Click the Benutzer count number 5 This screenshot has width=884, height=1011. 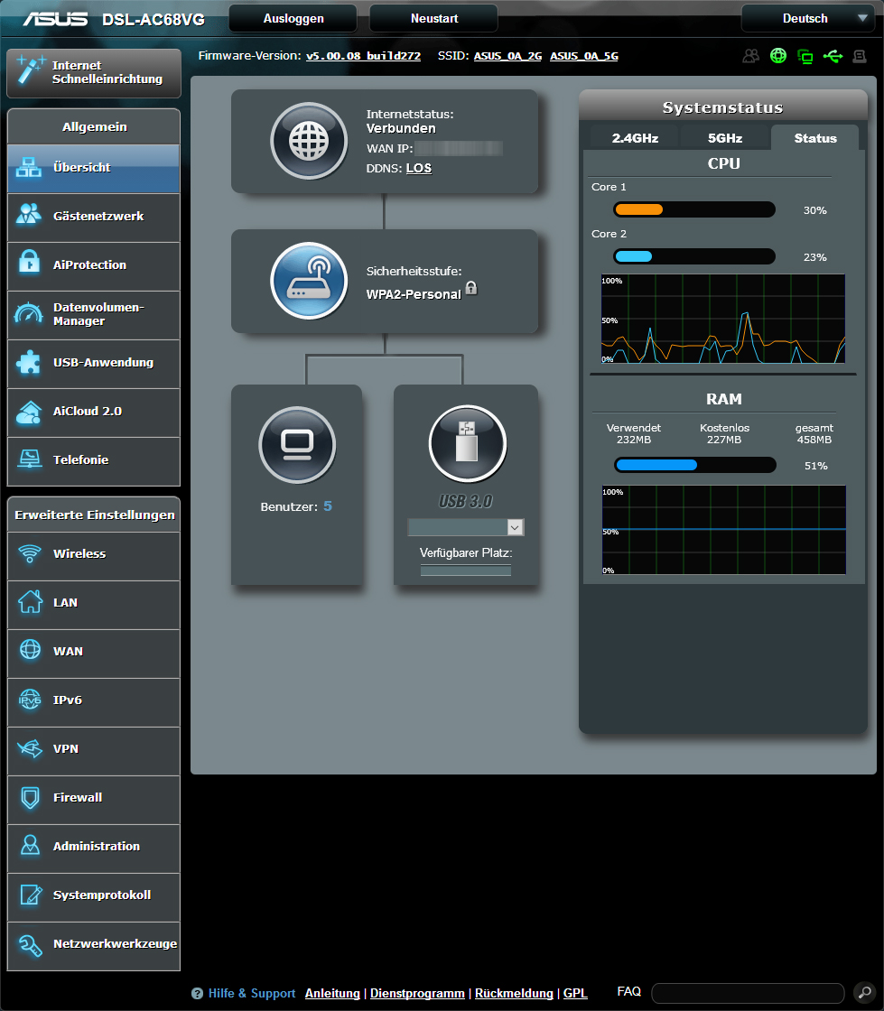pos(328,506)
